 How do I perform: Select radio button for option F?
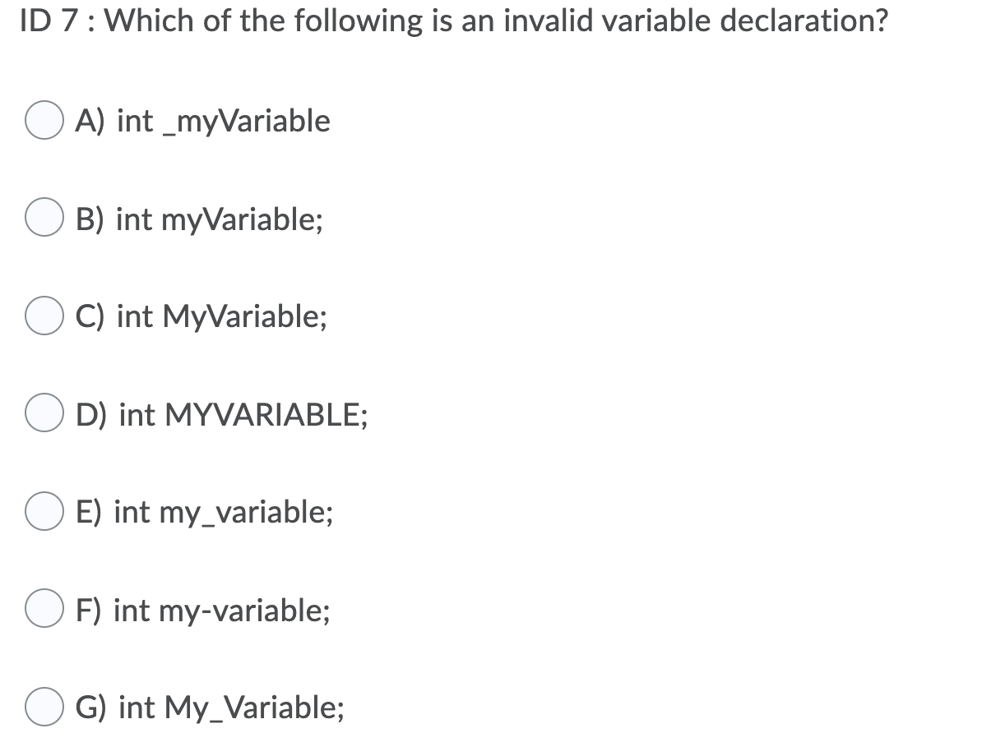click(44, 609)
